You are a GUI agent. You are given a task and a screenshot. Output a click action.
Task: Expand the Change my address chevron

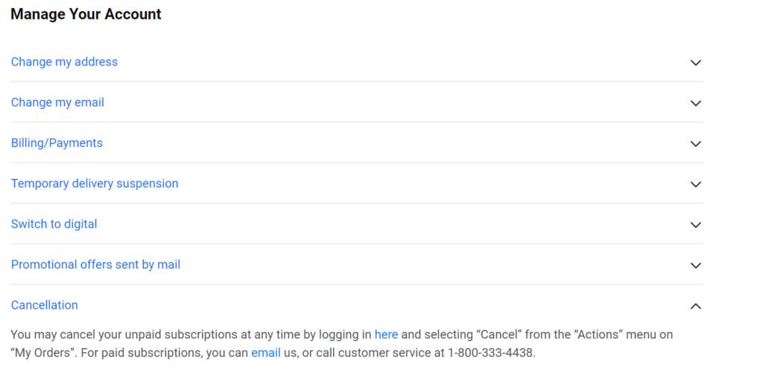[x=695, y=63]
